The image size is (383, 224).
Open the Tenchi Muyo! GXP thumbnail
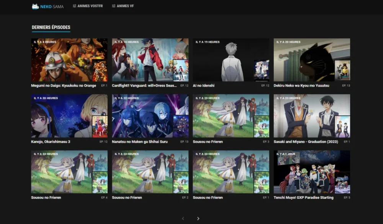312,172
